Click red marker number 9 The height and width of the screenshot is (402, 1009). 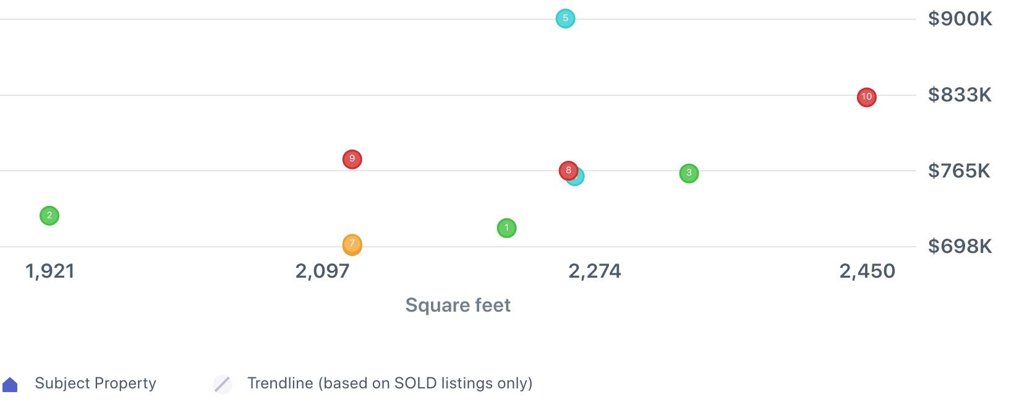point(352,160)
